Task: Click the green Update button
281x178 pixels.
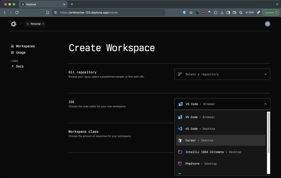Action: (x=270, y=12)
